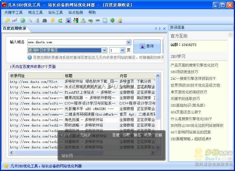
Task: Open link 404页面该怎么做?
Action: [186, 112]
